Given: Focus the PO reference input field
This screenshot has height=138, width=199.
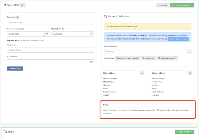Looking at the screenshot, I should coord(50,62).
